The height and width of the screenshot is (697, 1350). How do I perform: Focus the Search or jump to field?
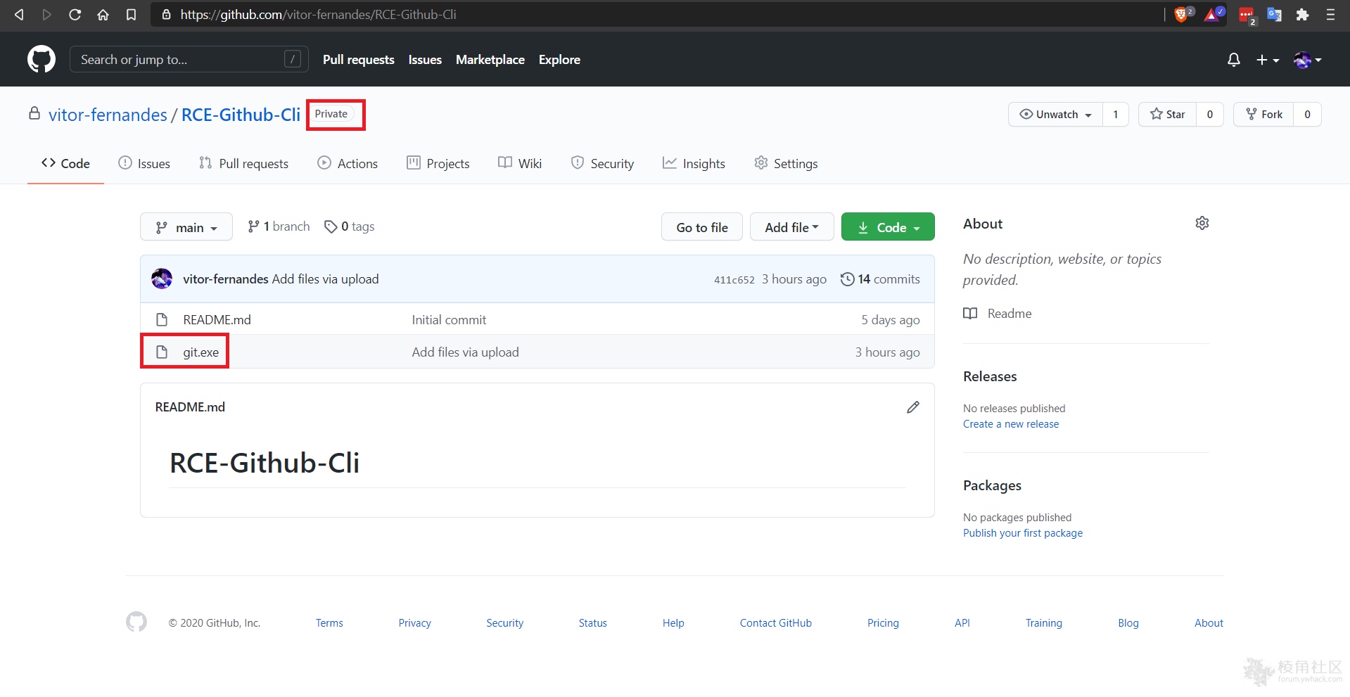[x=179, y=60]
